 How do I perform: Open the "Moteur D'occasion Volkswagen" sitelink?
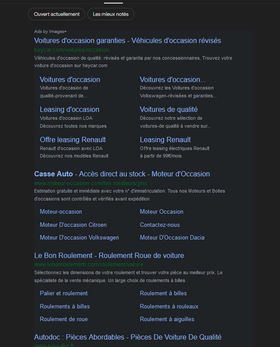point(79,237)
